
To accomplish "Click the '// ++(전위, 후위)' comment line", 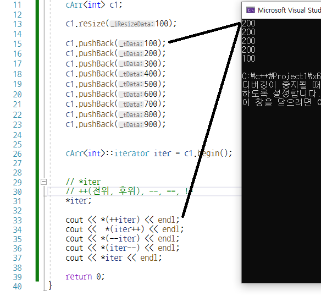I will click(x=129, y=191).
